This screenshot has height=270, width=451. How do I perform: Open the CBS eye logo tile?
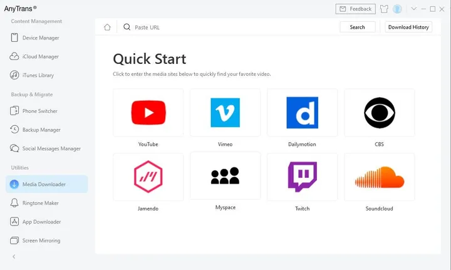(x=380, y=112)
